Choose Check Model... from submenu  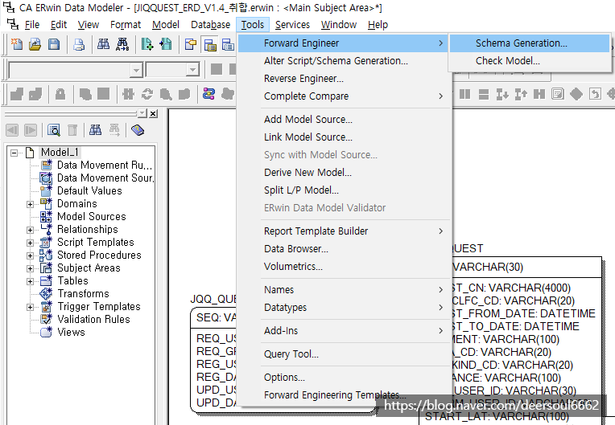pos(530,61)
